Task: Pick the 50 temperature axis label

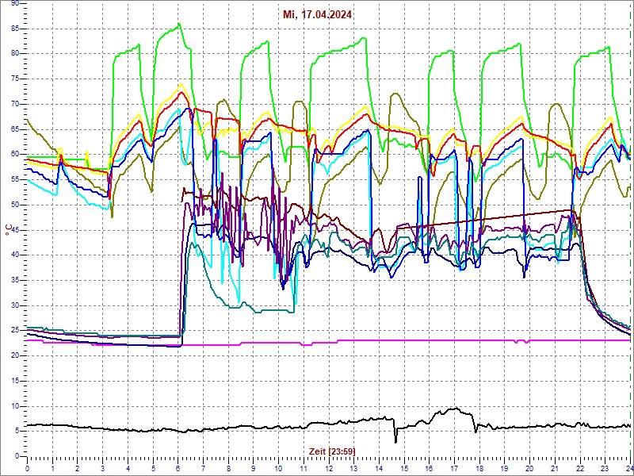Action: pyautogui.click(x=14, y=205)
